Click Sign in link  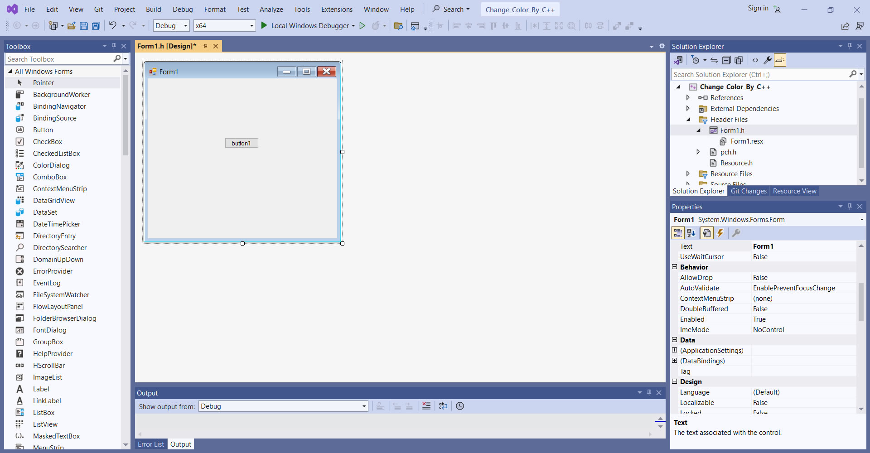point(758,9)
